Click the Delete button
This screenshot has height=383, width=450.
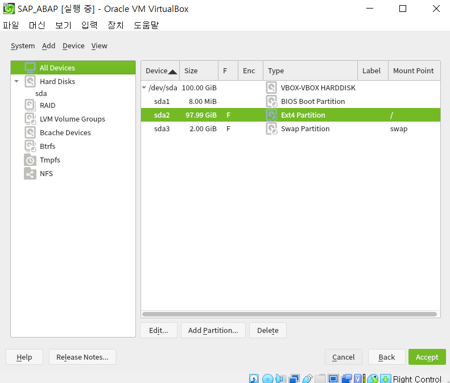[268, 330]
